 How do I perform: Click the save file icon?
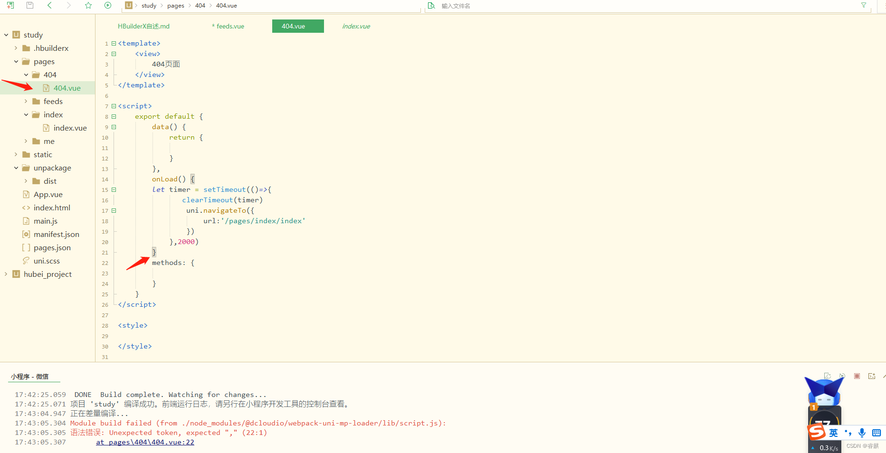pyautogui.click(x=30, y=5)
